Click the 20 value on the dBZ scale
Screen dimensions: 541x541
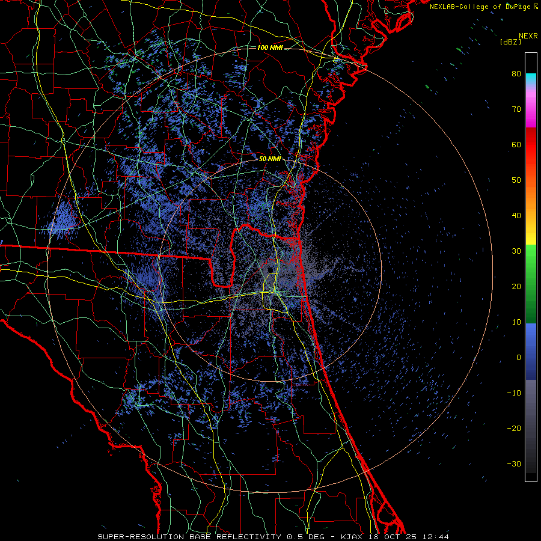[516, 286]
